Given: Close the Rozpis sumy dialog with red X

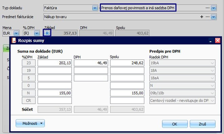Looking at the screenshot, I should pyautogui.click(x=218, y=41).
